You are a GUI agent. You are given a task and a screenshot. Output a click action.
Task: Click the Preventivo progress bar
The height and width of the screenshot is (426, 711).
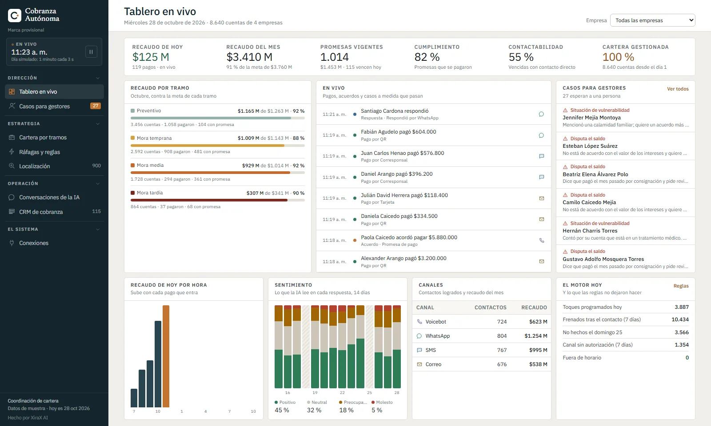(218, 118)
